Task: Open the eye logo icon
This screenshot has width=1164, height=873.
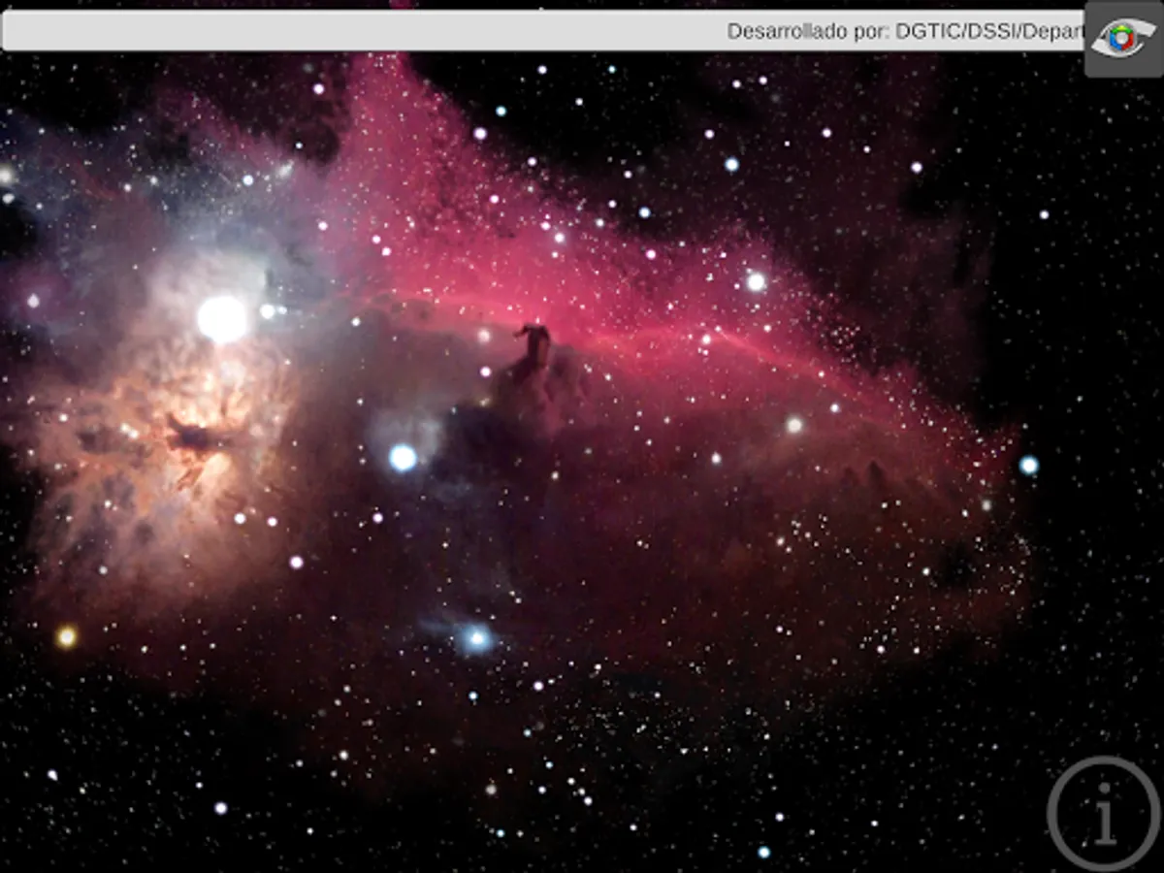Action: 1123,39
